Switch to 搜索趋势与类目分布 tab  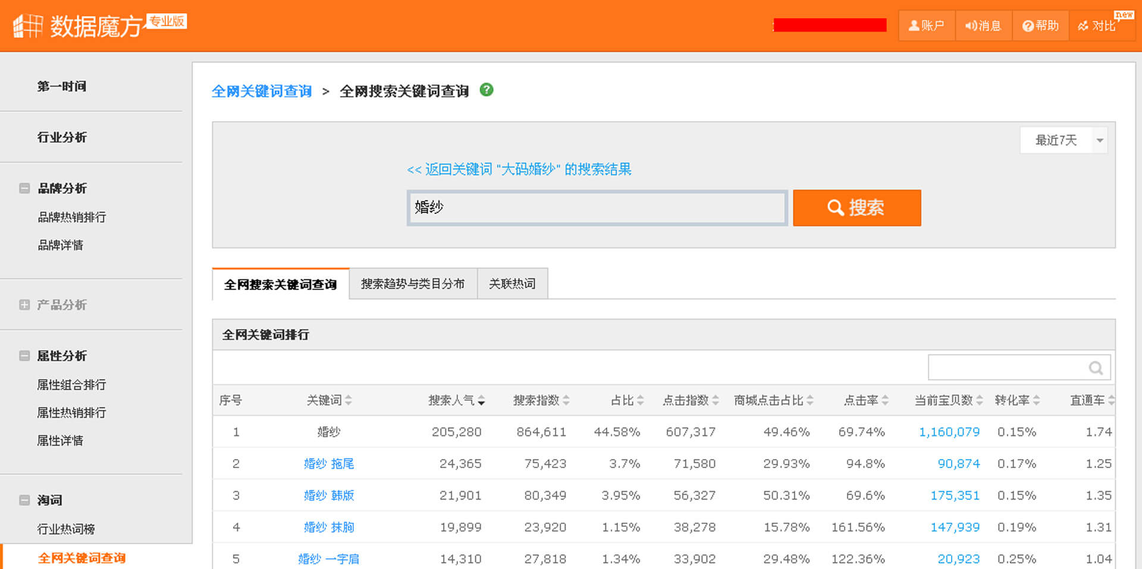(413, 284)
